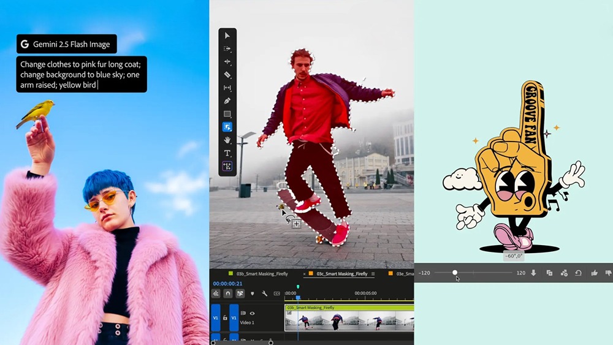613x345 pixels.
Task: Toggle insert sequences as nests button
Action: point(216,294)
